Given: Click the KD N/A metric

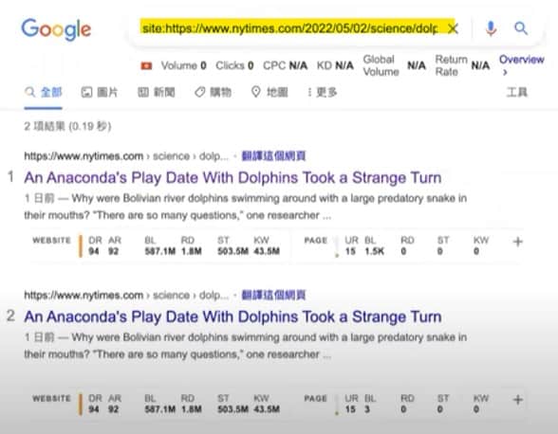Looking at the screenshot, I should pos(335,65).
